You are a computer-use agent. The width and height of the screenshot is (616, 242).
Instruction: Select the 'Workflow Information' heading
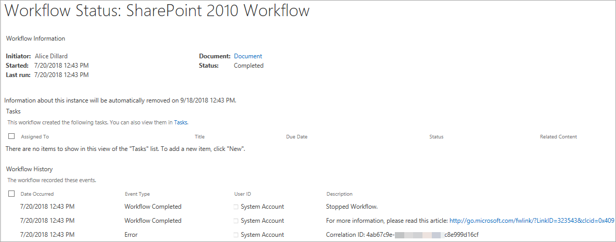[x=36, y=39]
